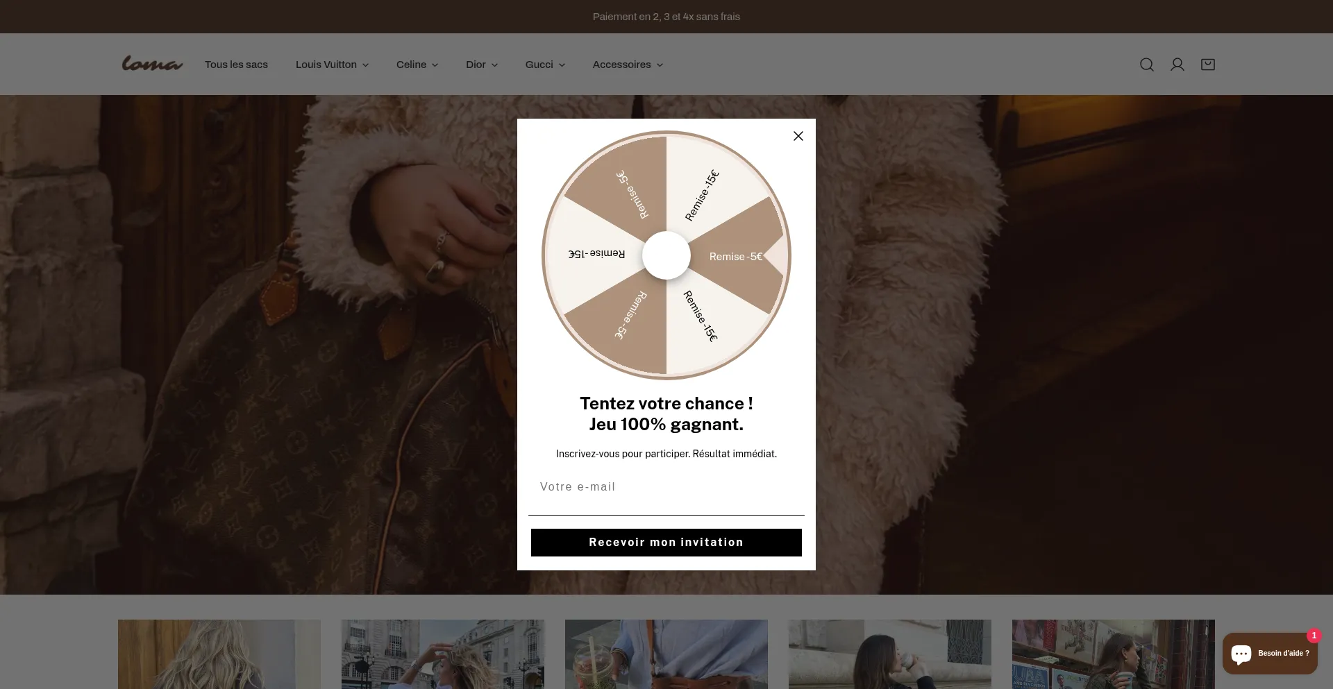Close the spin wheel popup
1333x689 pixels.
(798, 136)
